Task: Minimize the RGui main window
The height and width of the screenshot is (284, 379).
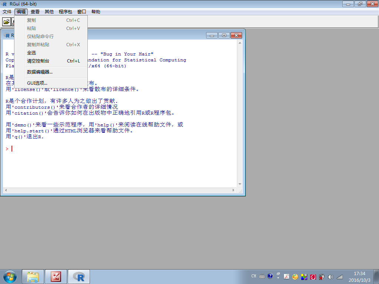Action: click(348, 4)
